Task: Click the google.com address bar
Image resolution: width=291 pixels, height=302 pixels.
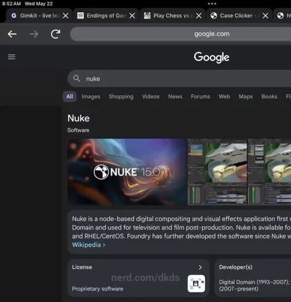Action: 181,34
